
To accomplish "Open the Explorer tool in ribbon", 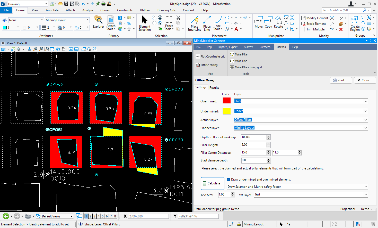I will tap(98, 21).
